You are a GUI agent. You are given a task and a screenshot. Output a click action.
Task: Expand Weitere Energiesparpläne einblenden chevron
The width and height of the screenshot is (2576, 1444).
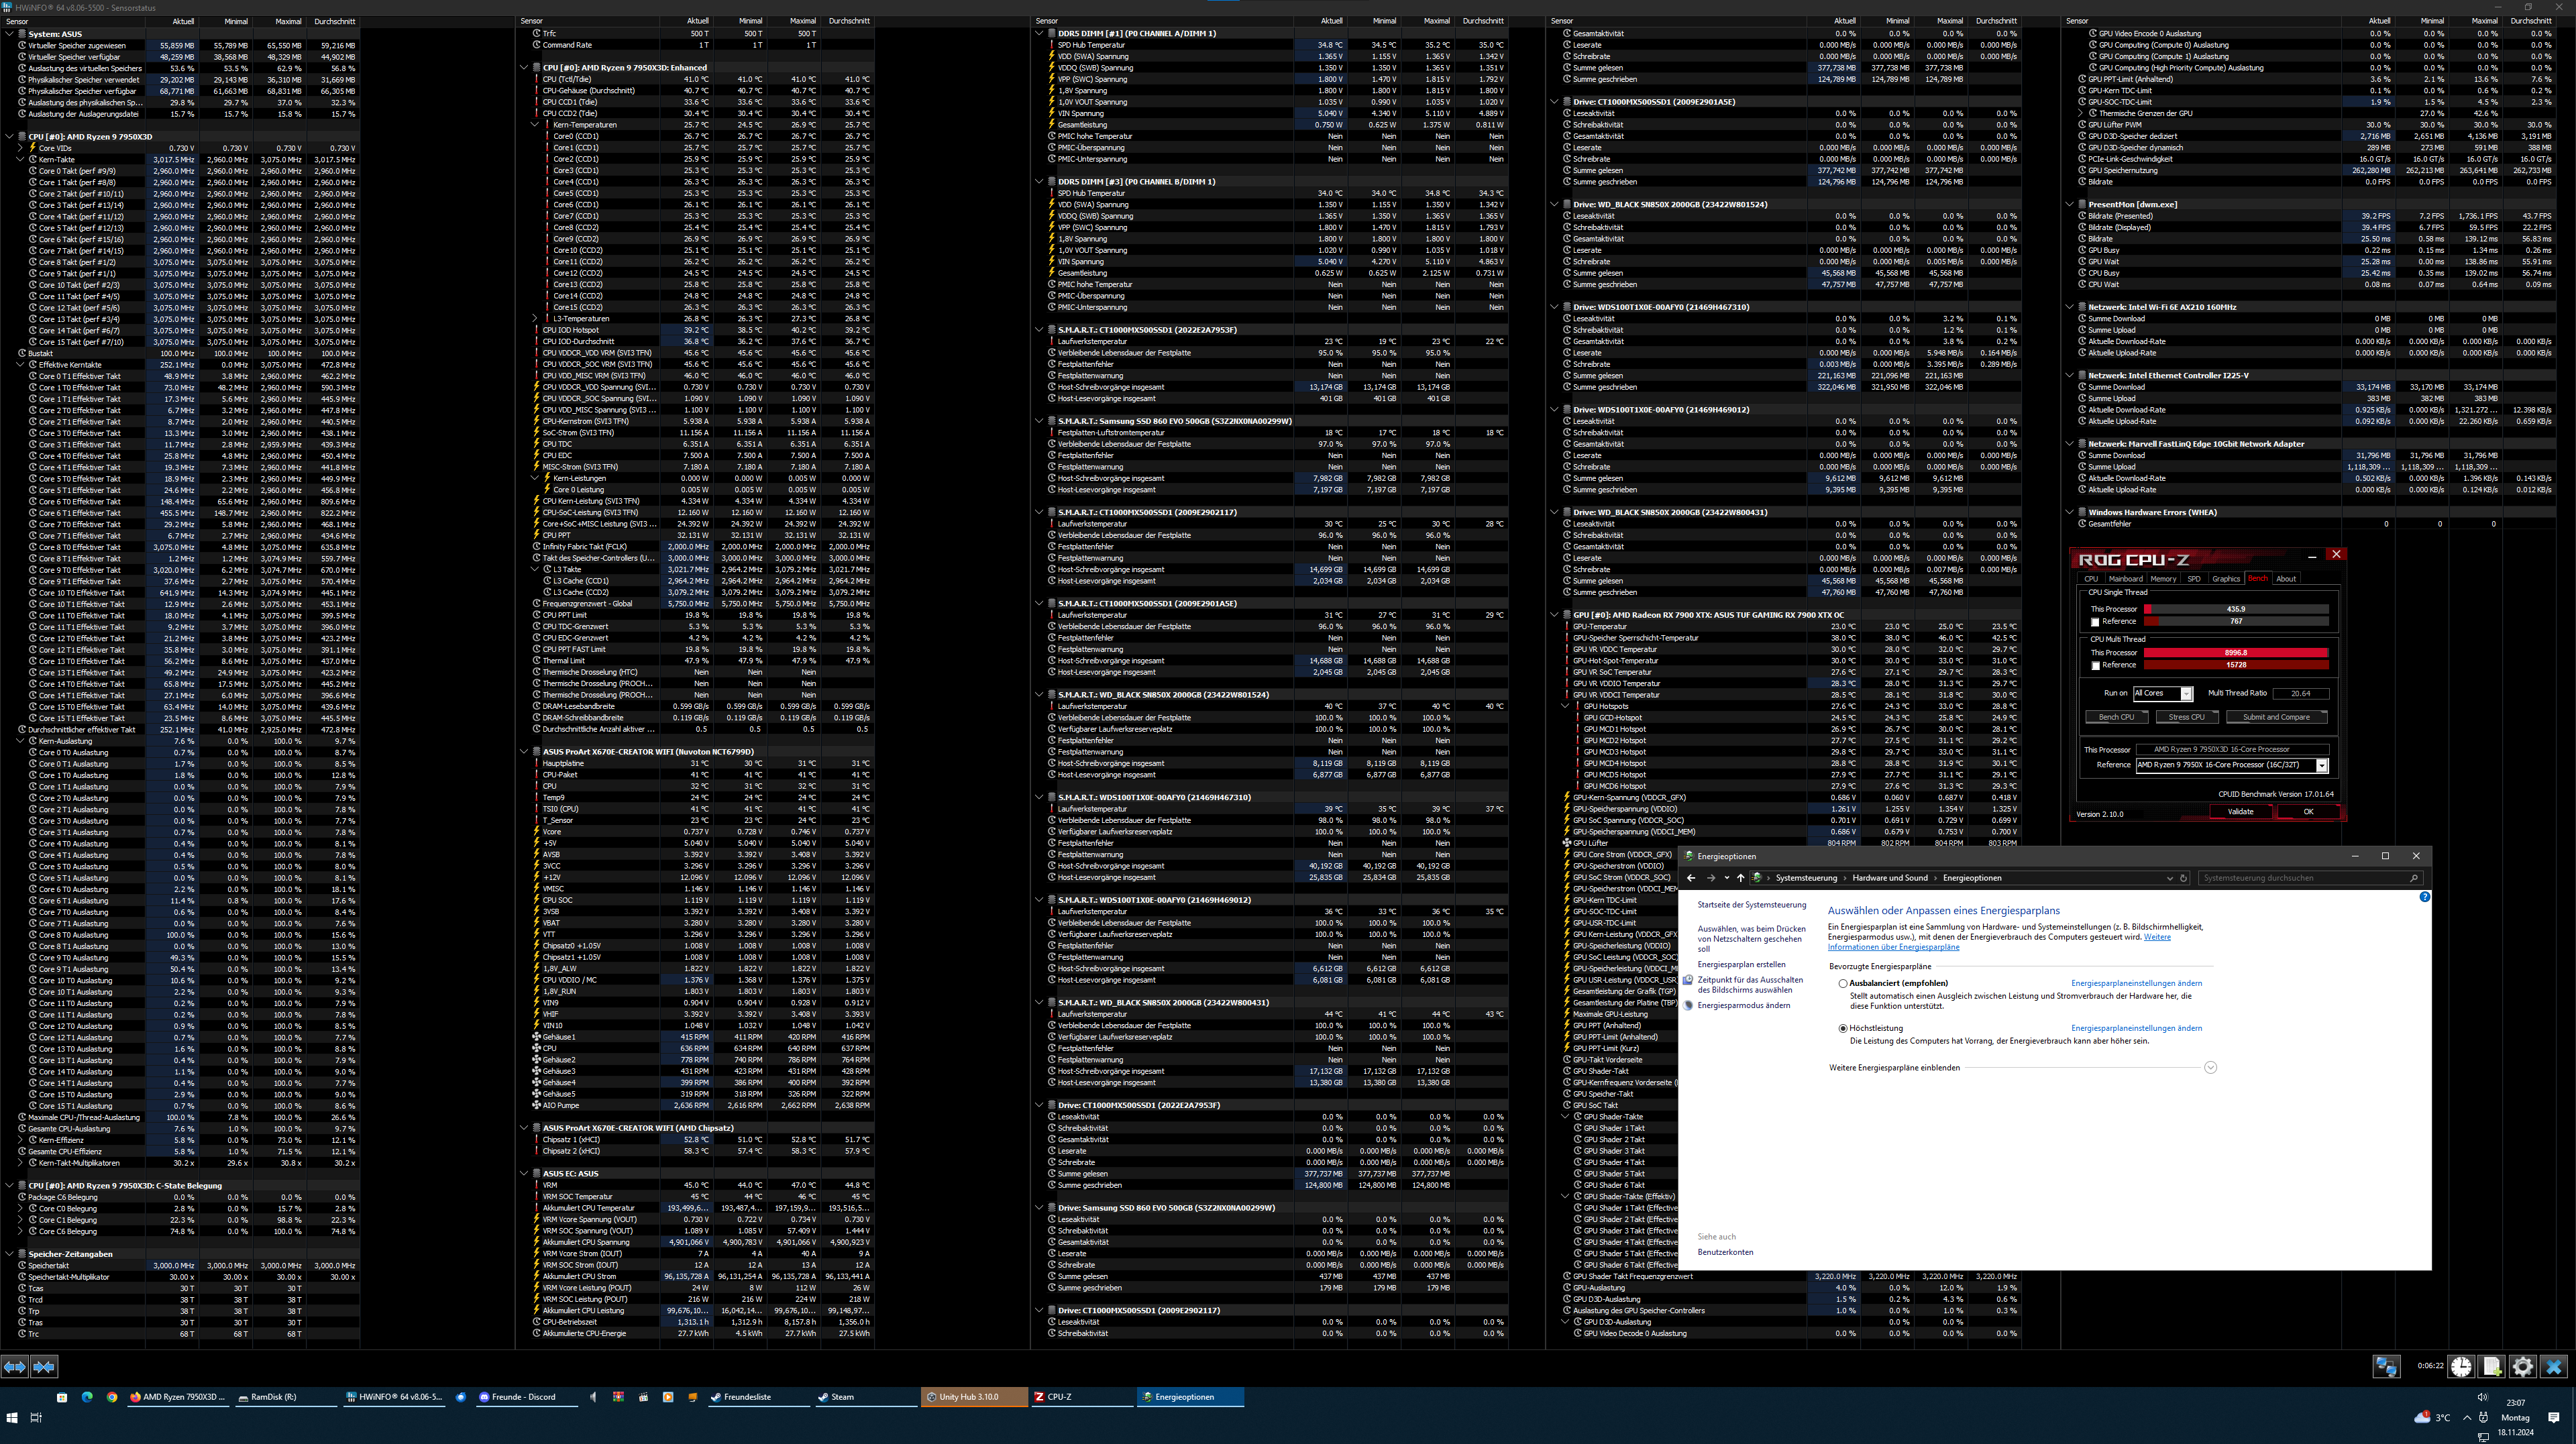[x=2210, y=1068]
